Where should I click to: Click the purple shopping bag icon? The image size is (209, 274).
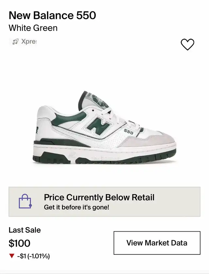pyautogui.click(x=25, y=201)
